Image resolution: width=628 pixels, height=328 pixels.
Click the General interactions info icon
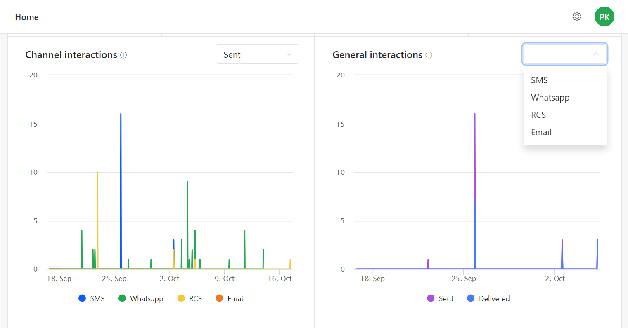click(429, 55)
